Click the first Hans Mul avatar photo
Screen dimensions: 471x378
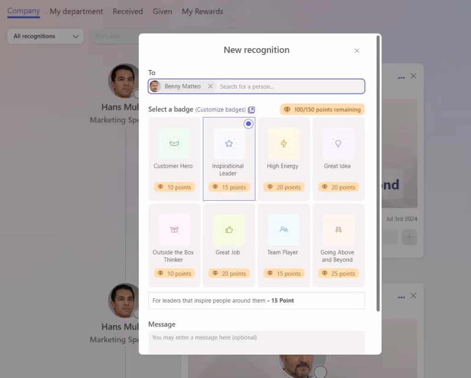(x=124, y=81)
